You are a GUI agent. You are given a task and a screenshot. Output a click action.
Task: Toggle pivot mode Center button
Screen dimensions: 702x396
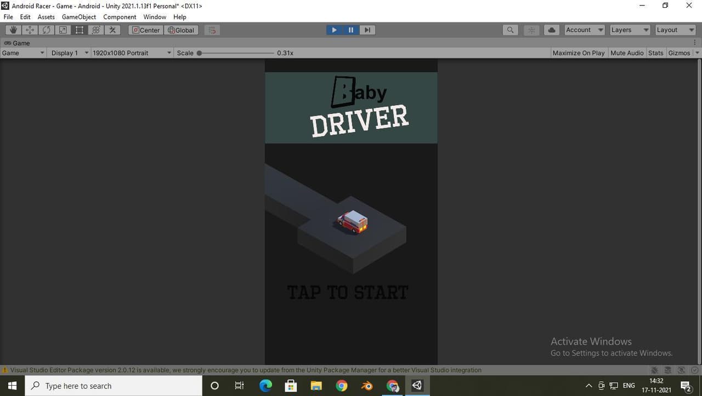(x=145, y=30)
